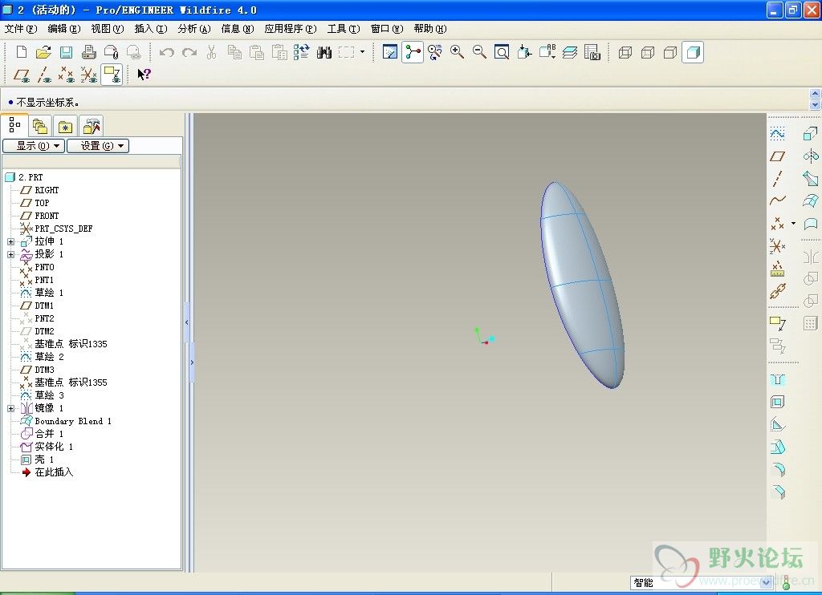Select the 实体化 1 feature
The image size is (822, 595).
(54, 447)
